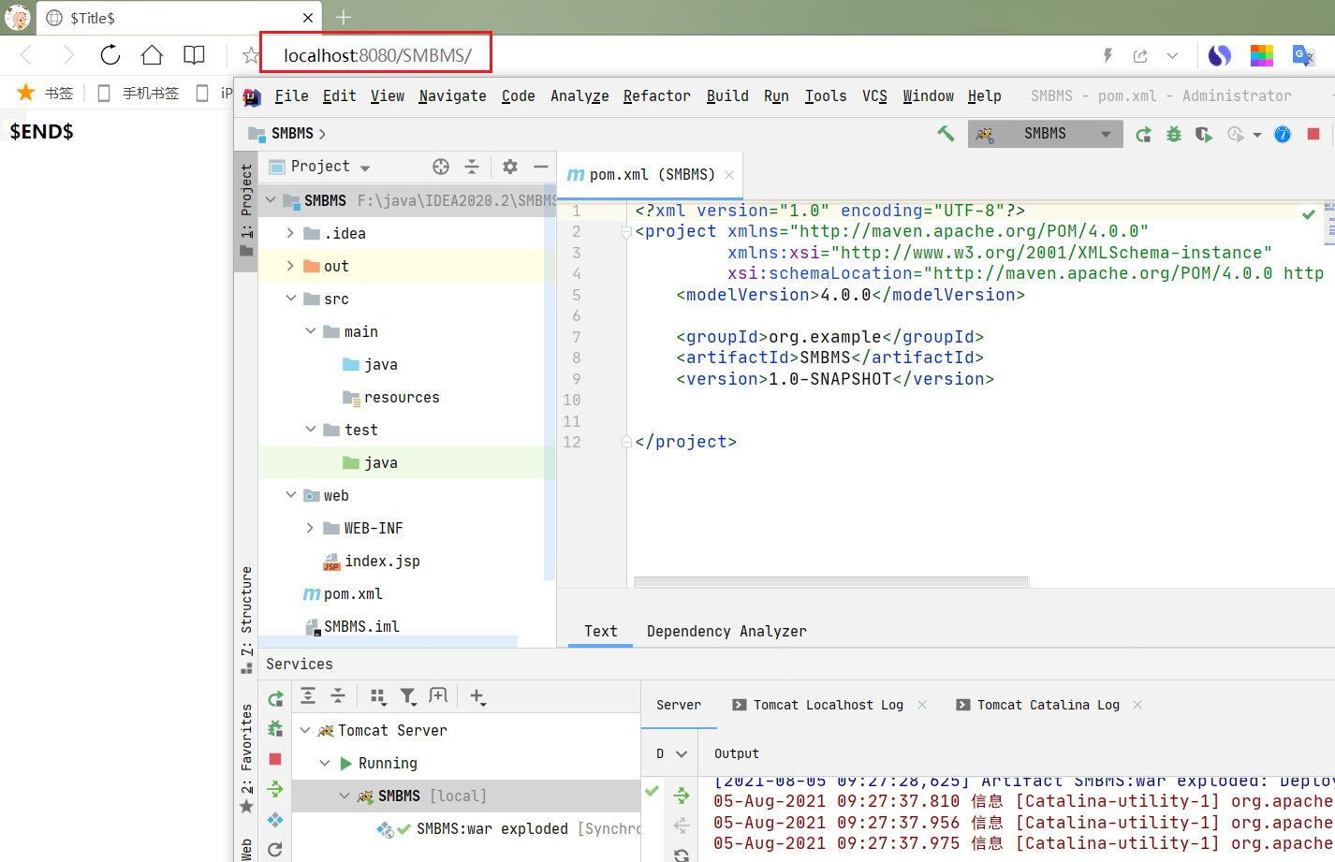
Task: Click the locate target icon in Project panel
Action: (441, 167)
